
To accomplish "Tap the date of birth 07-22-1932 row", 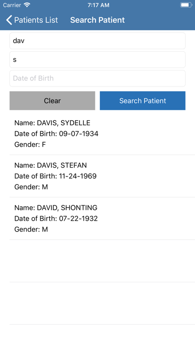I will pyautogui.click(x=56, y=218).
